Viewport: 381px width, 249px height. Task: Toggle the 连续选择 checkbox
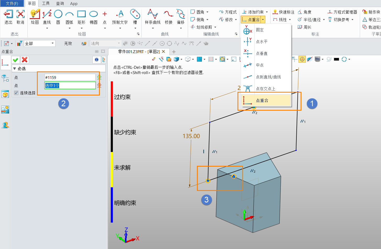click(16, 93)
